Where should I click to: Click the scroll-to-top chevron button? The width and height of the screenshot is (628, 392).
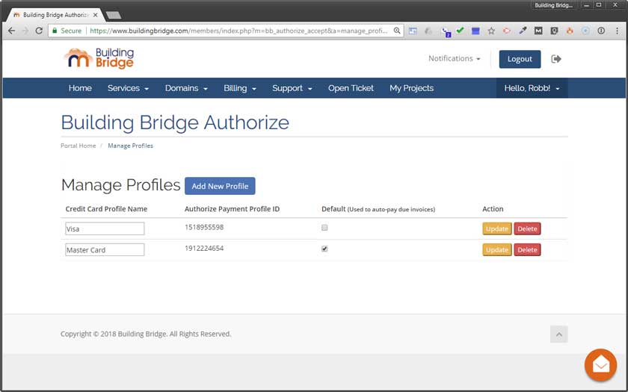click(x=558, y=335)
